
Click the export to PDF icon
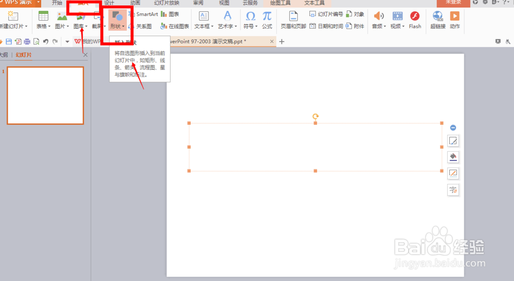18,42
